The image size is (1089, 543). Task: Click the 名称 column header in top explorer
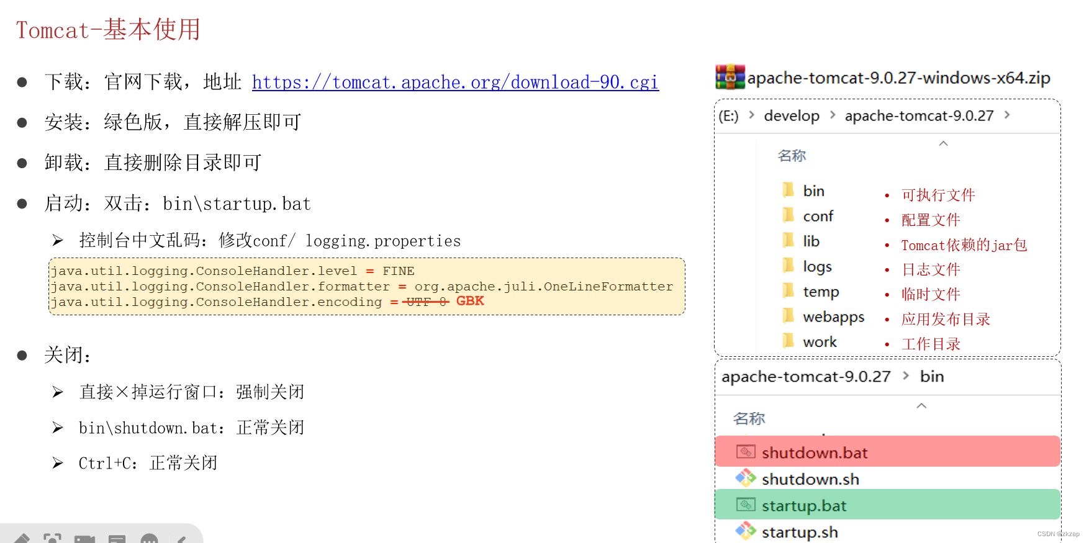click(792, 156)
